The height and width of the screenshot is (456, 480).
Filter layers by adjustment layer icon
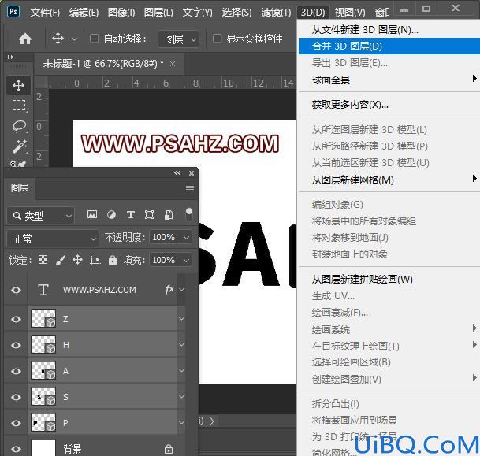click(111, 215)
